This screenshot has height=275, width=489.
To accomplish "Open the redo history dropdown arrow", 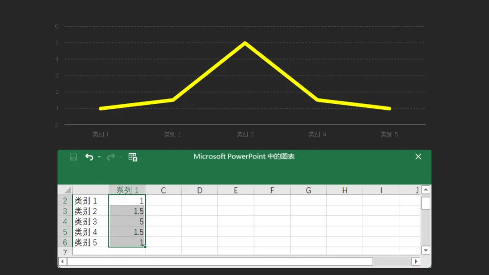I will pos(121,157).
